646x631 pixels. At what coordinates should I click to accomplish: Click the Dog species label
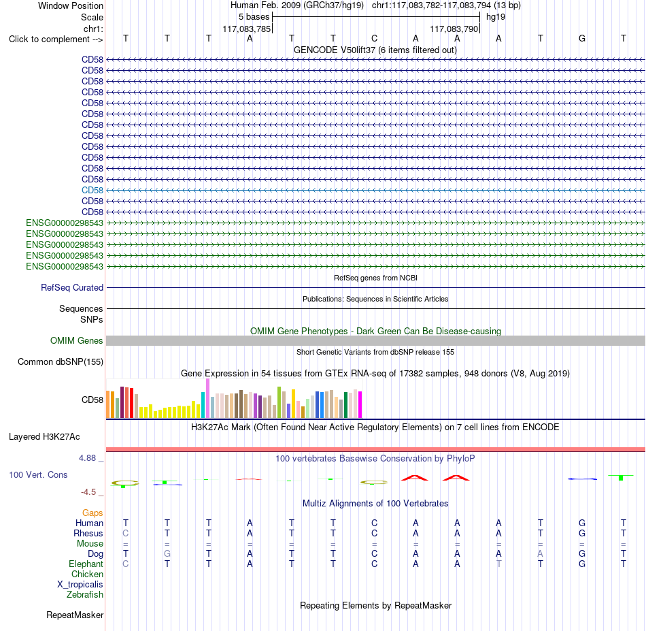95,554
